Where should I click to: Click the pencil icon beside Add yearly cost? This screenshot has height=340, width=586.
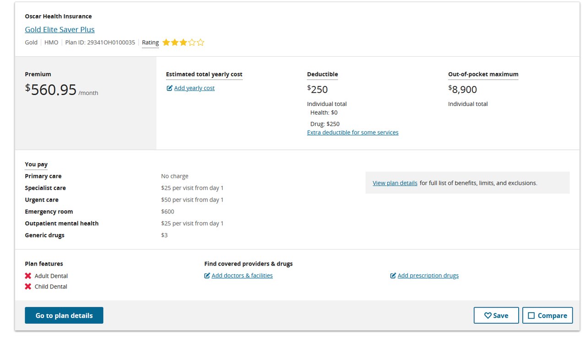(169, 88)
